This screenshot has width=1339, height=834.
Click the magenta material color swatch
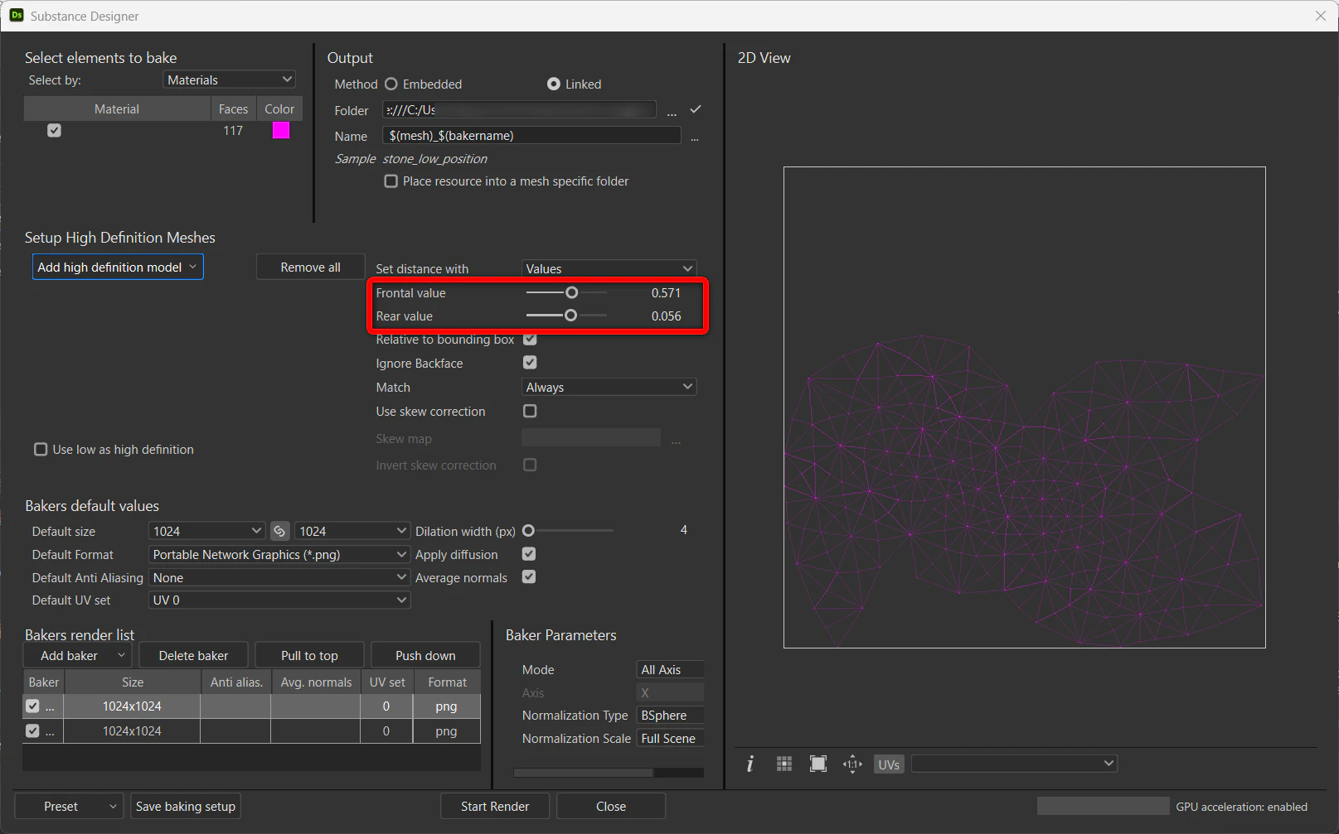point(281,131)
